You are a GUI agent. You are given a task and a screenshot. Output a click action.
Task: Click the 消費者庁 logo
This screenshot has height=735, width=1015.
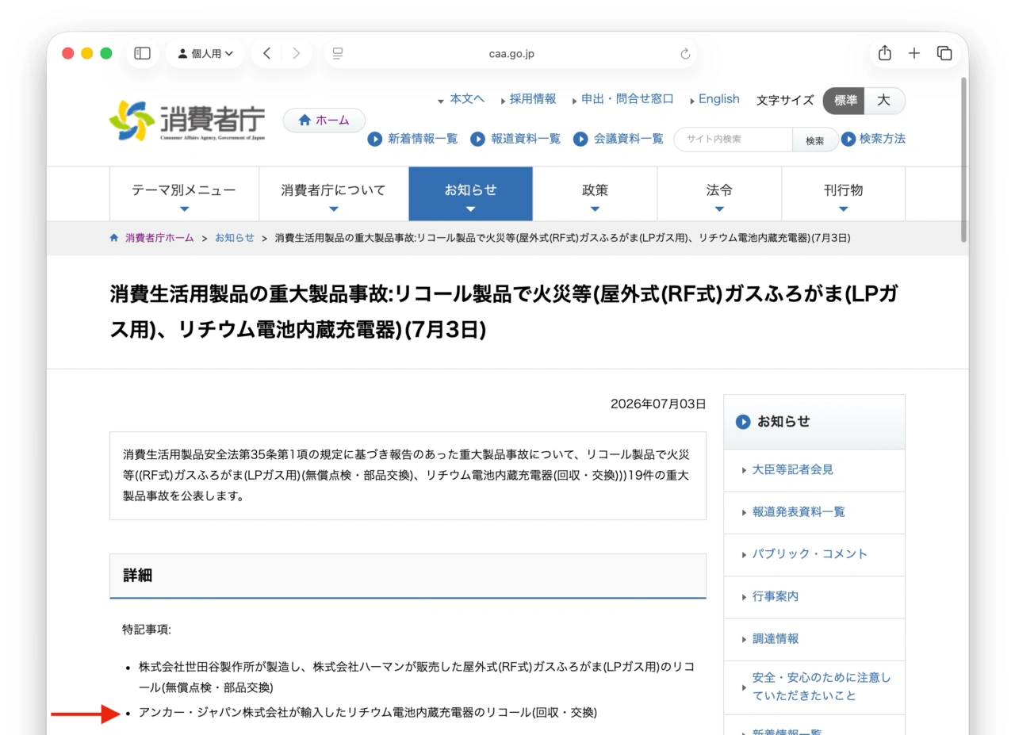pos(187,121)
